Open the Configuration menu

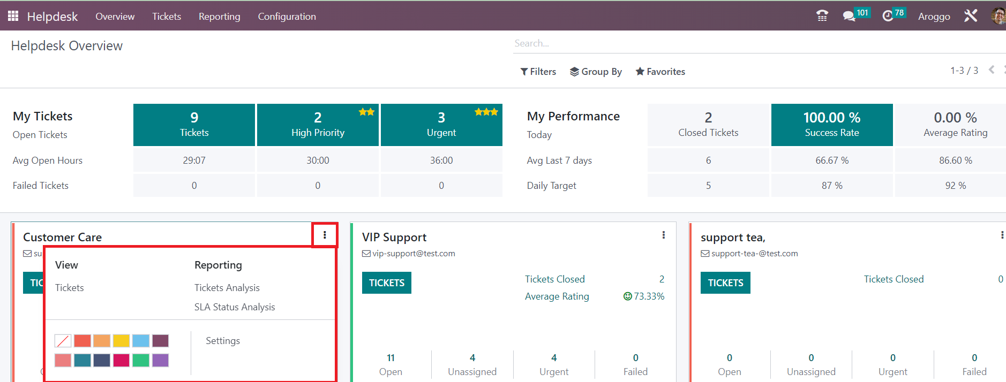click(287, 17)
